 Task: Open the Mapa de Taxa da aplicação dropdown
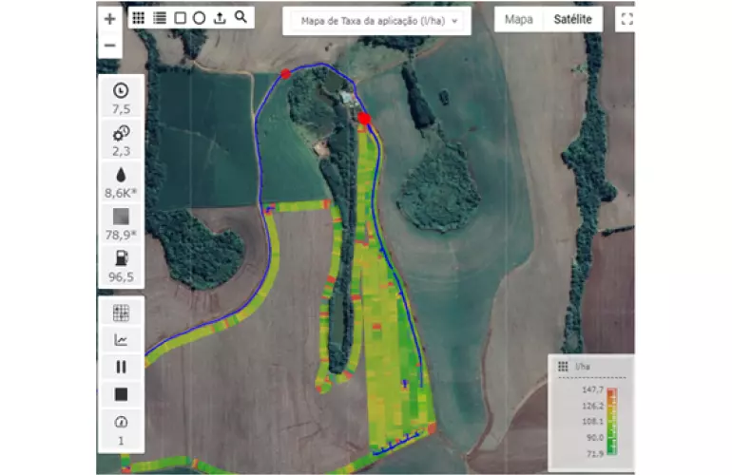[377, 21]
